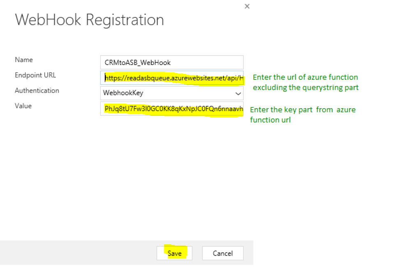The height and width of the screenshot is (274, 398).
Task: Open the Authentication dropdown chevron
Action: click(238, 93)
